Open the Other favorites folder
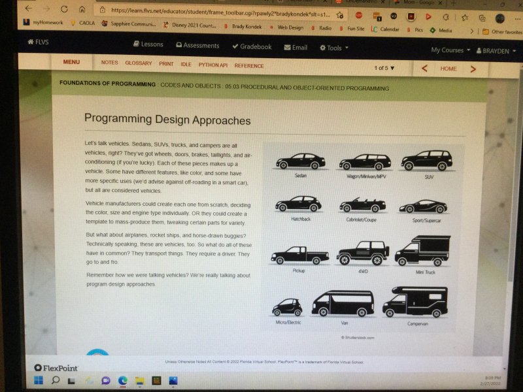The image size is (523, 392). pos(502,32)
